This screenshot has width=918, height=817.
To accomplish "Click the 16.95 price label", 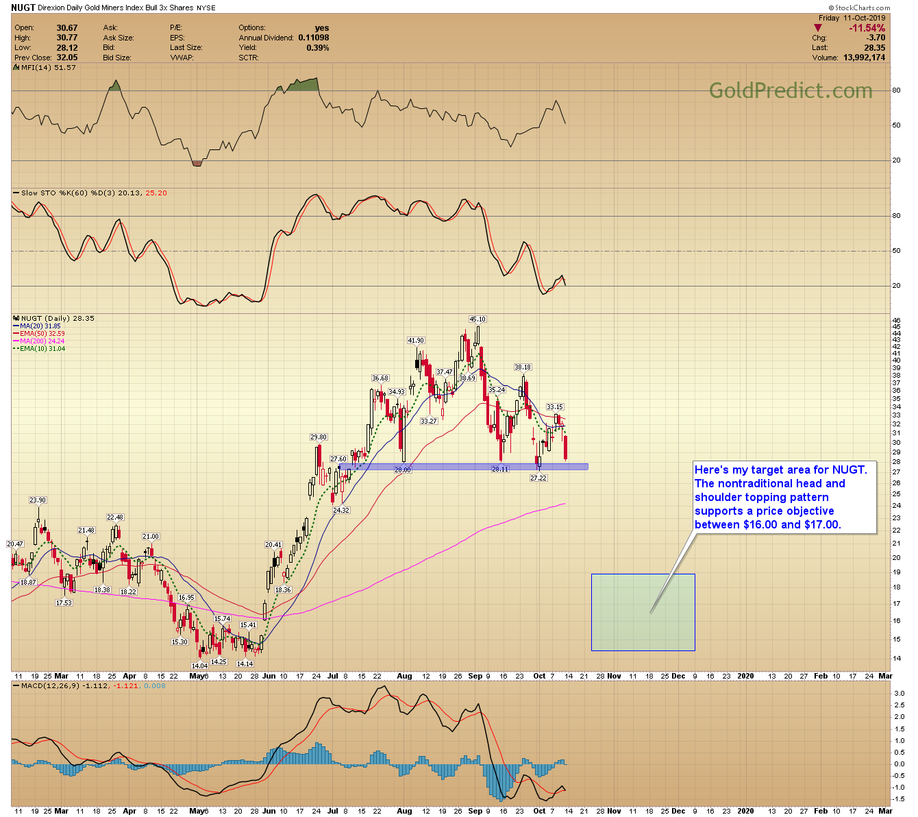I will click(186, 597).
